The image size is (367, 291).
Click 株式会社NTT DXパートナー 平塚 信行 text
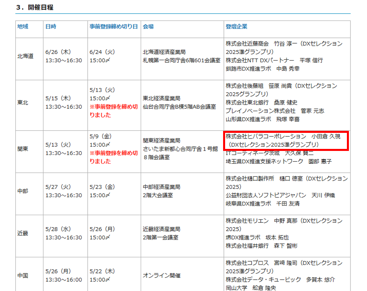click(x=274, y=60)
